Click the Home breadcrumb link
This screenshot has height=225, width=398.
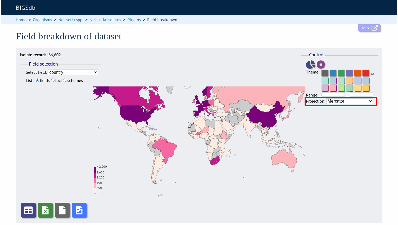click(x=21, y=20)
